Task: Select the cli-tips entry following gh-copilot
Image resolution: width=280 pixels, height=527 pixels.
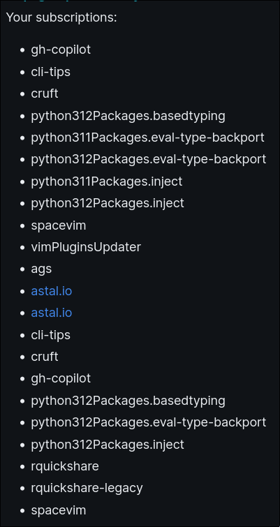Action: pos(51,72)
